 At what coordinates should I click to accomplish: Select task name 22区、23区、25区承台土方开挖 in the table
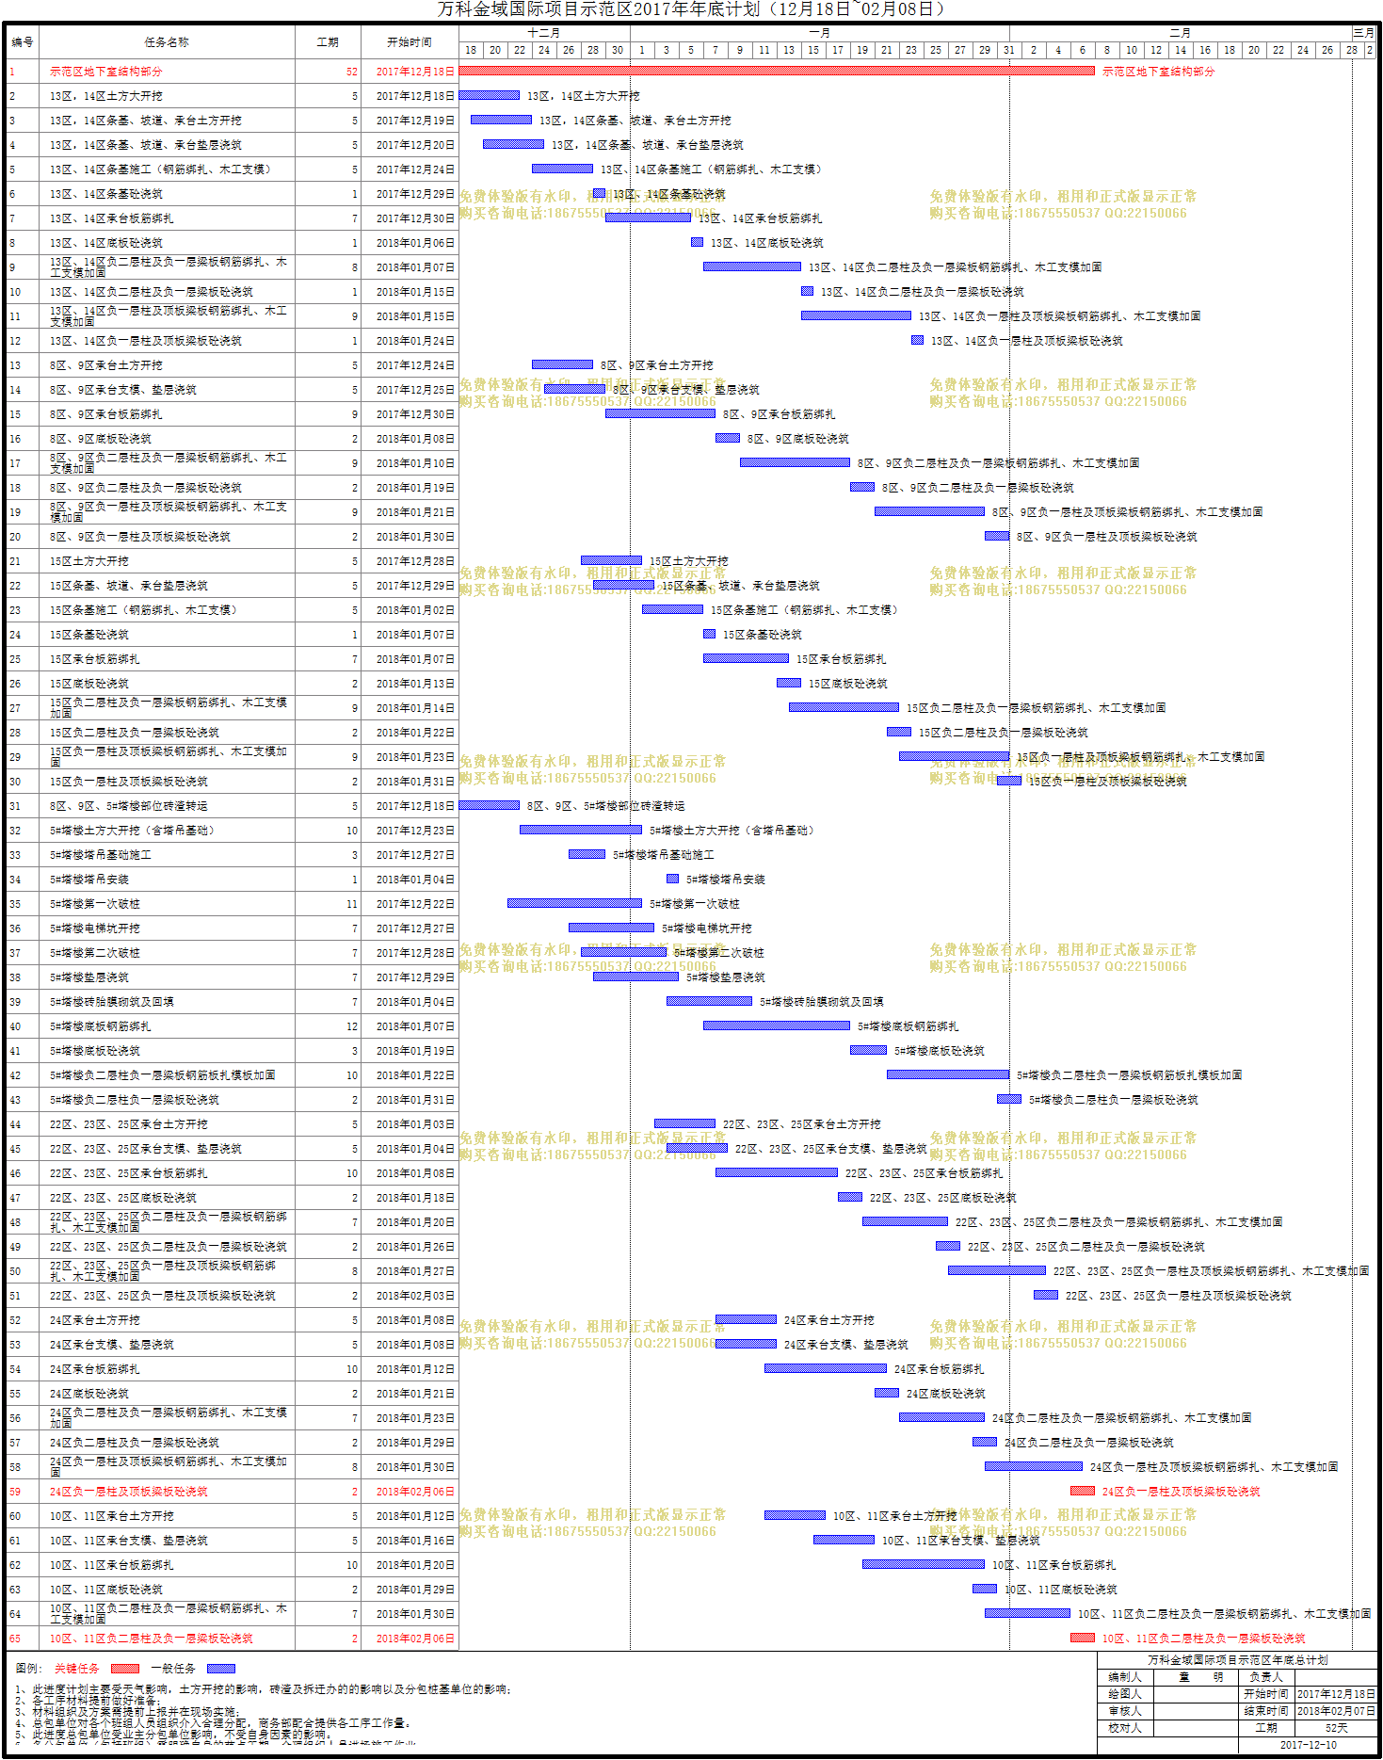pyautogui.click(x=128, y=1124)
